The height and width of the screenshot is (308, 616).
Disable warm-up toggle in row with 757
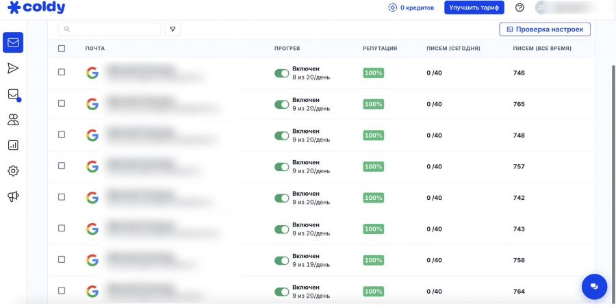click(282, 167)
